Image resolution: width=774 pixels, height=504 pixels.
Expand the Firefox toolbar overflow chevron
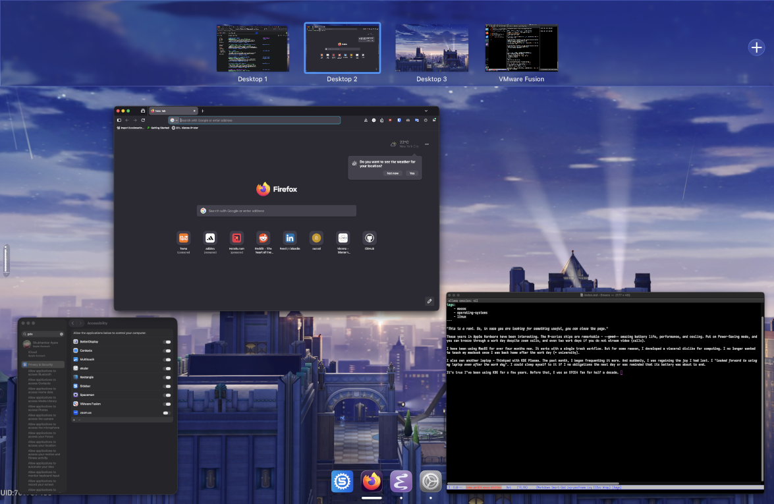coord(427,111)
